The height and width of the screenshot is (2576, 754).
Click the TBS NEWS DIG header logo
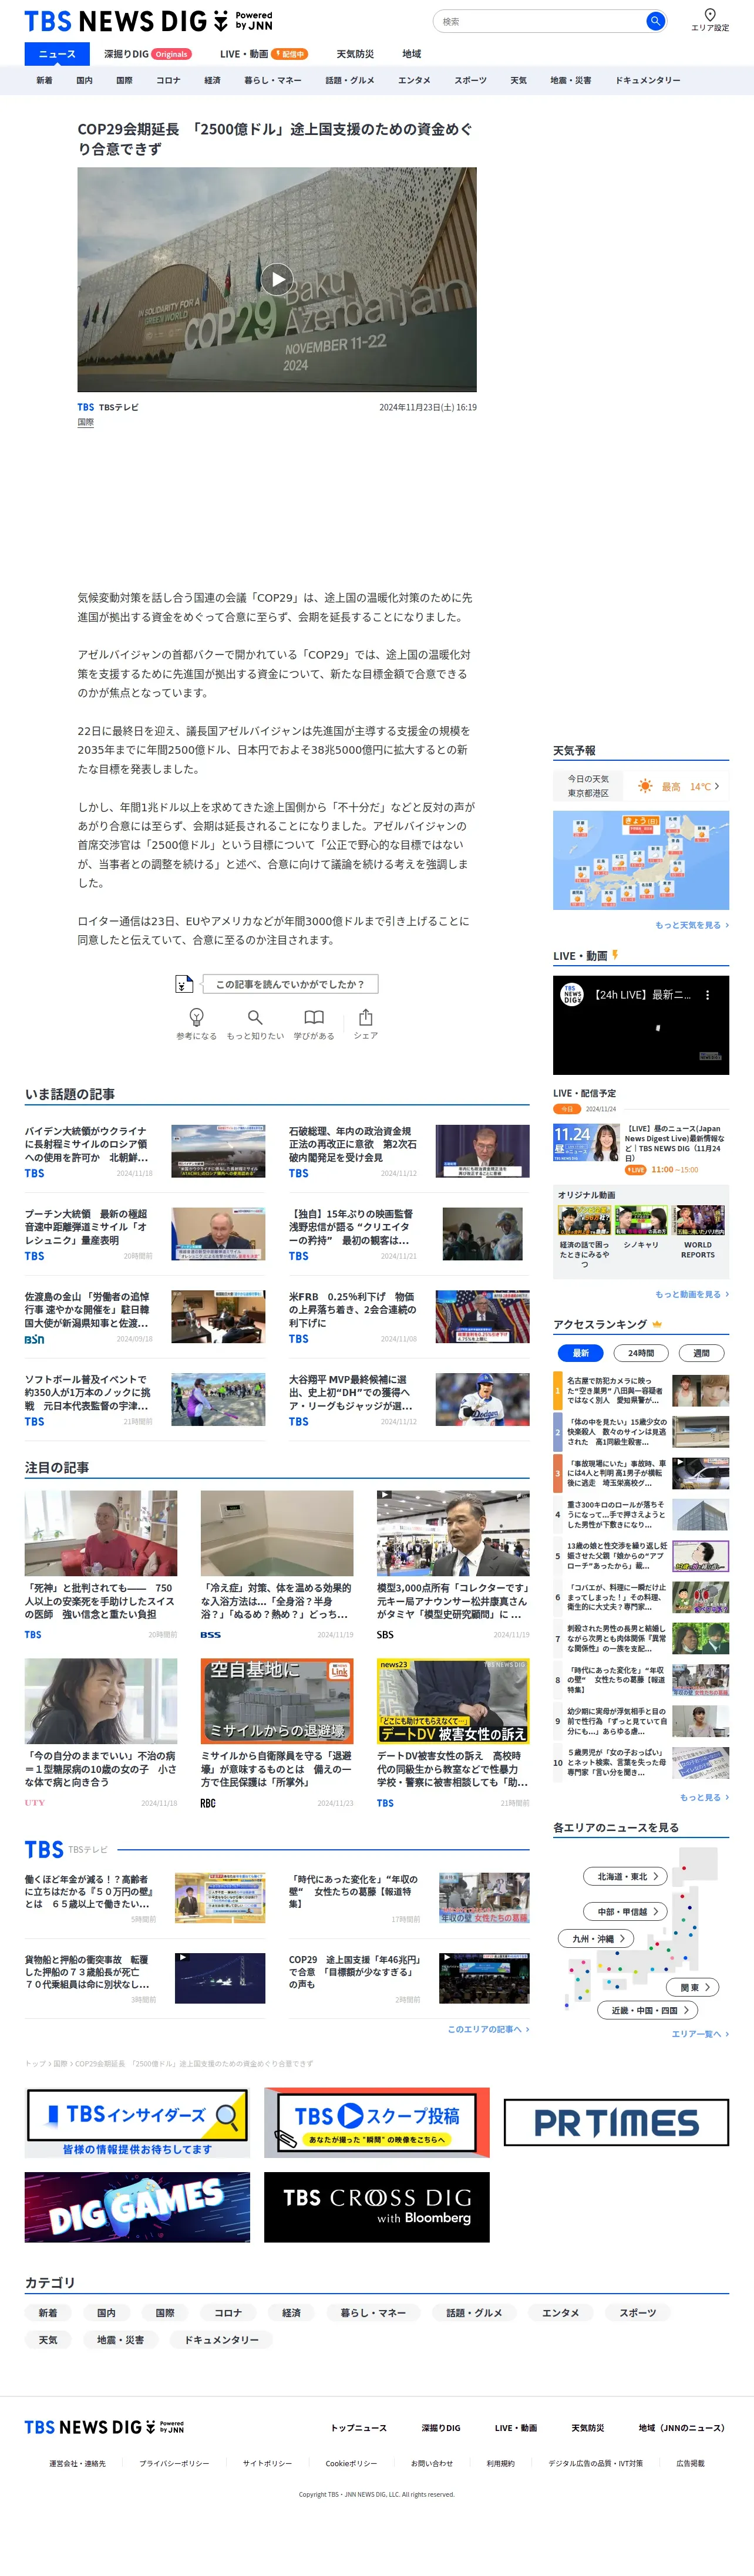pyautogui.click(x=148, y=21)
